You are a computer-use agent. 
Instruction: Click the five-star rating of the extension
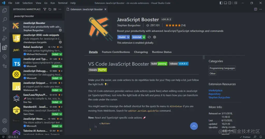pyautogui.click(x=173, y=25)
